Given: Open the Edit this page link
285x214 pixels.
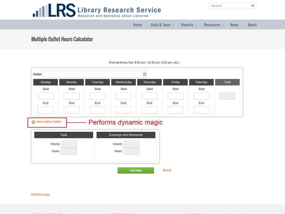Looking at the screenshot, I should (40, 194).
